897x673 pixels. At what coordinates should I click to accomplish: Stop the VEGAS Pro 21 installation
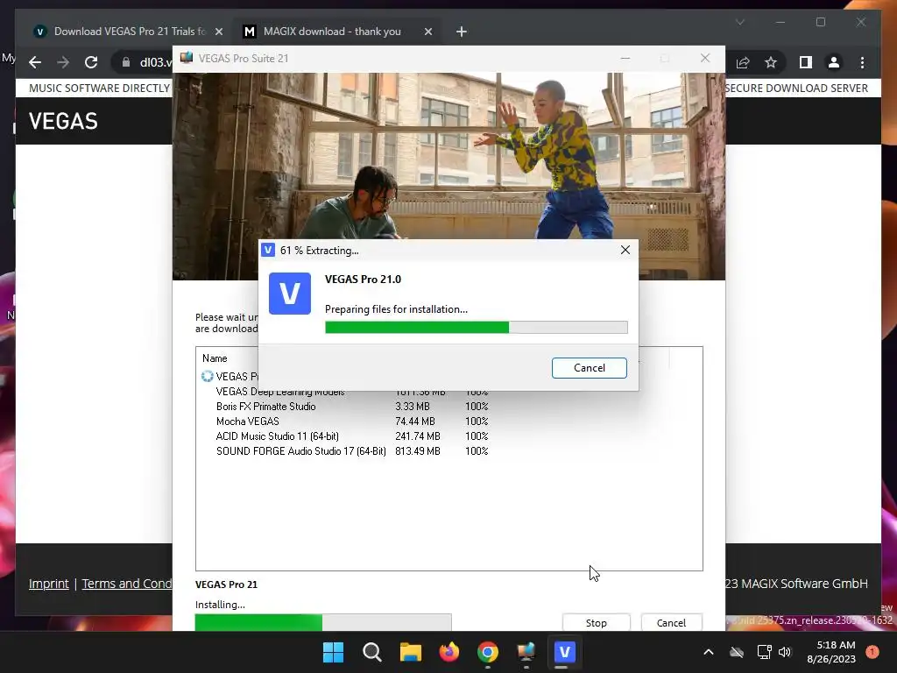596,623
